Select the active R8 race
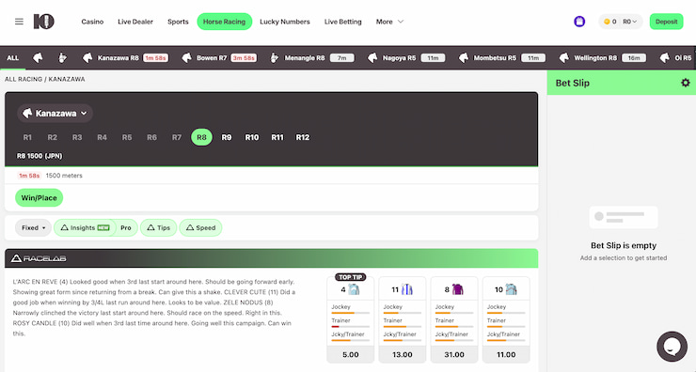 coord(201,137)
